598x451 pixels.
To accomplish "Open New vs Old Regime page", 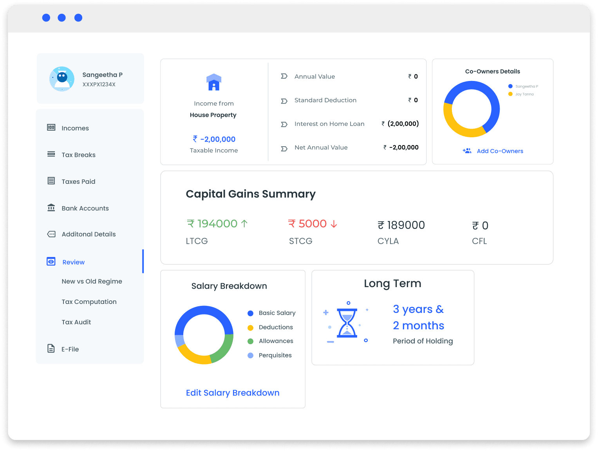I will pos(92,281).
